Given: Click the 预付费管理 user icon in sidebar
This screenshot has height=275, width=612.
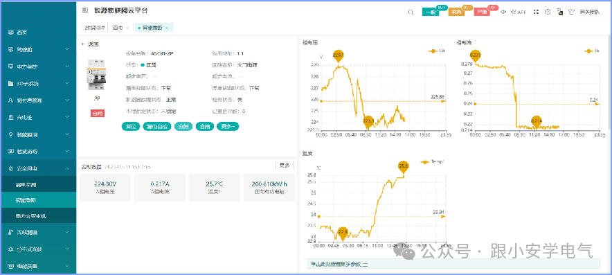Looking at the screenshot, I should [x=10, y=100].
